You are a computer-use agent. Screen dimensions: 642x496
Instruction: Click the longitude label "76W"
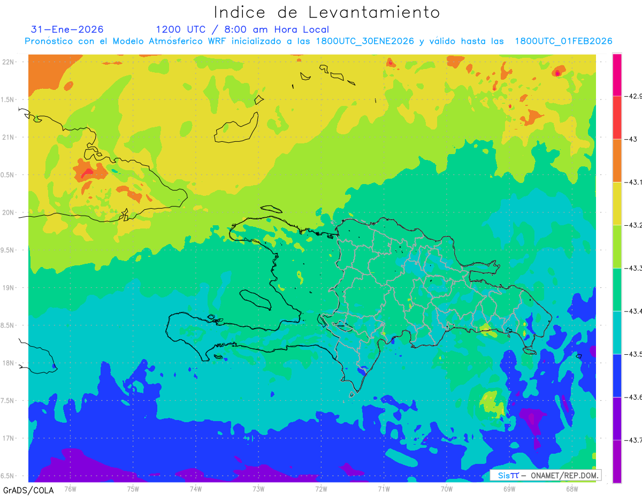70,489
